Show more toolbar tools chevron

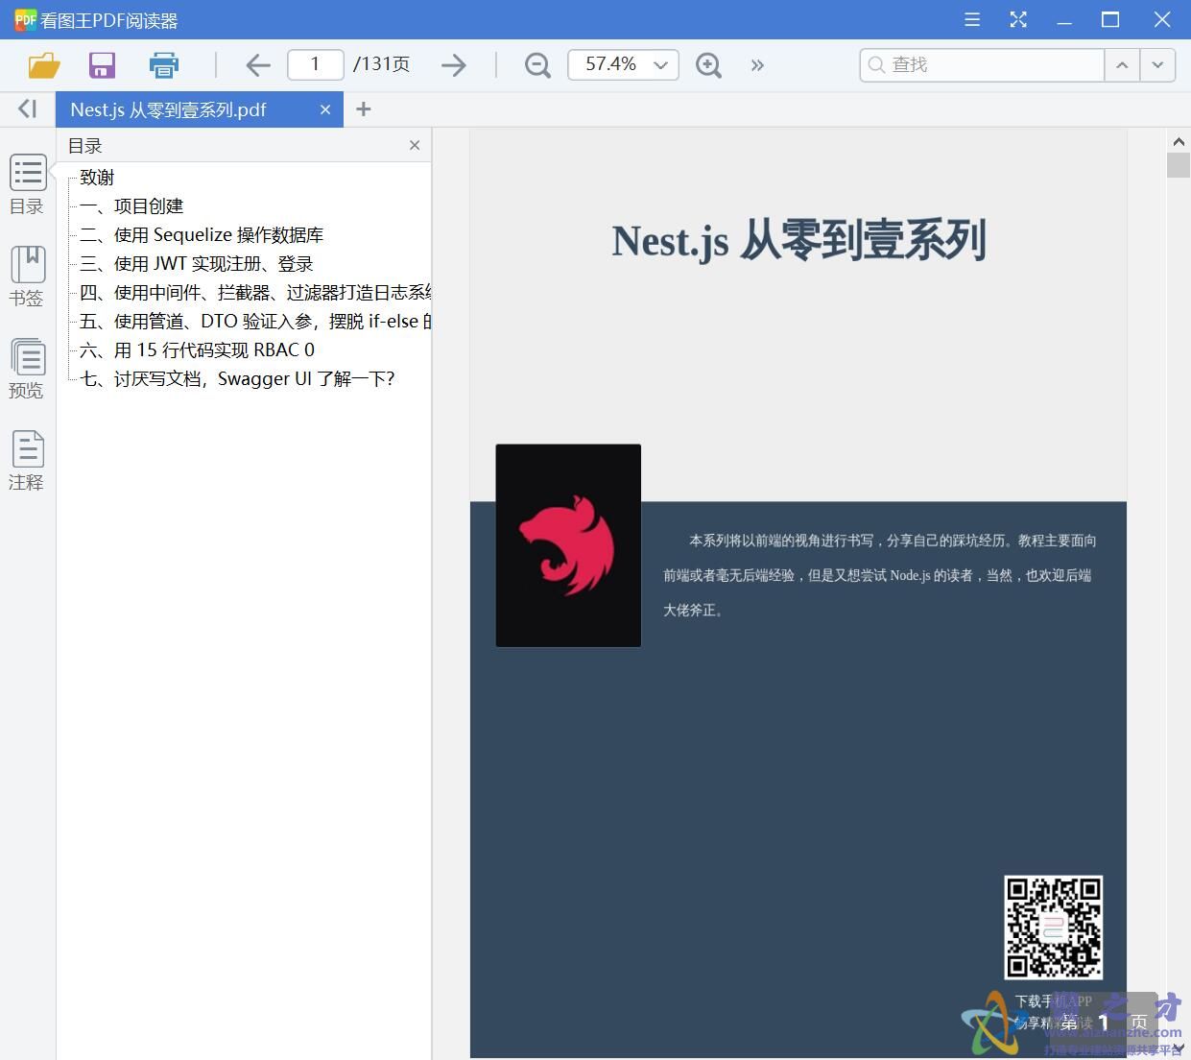(x=758, y=65)
